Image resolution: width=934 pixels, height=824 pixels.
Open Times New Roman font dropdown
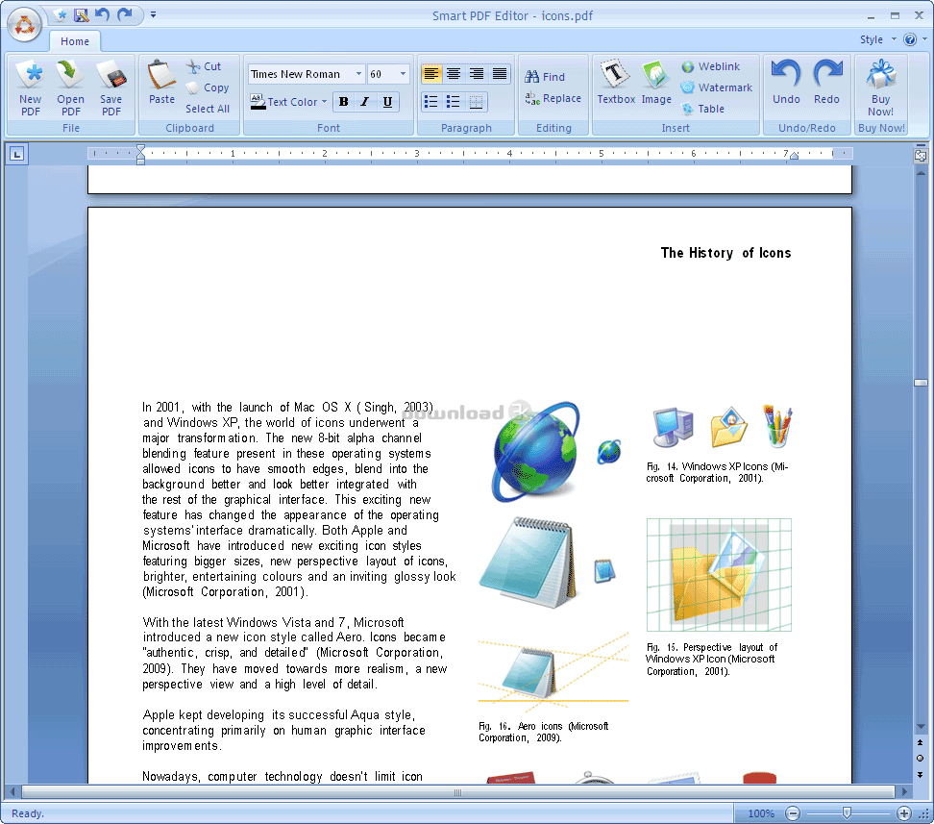click(x=358, y=74)
